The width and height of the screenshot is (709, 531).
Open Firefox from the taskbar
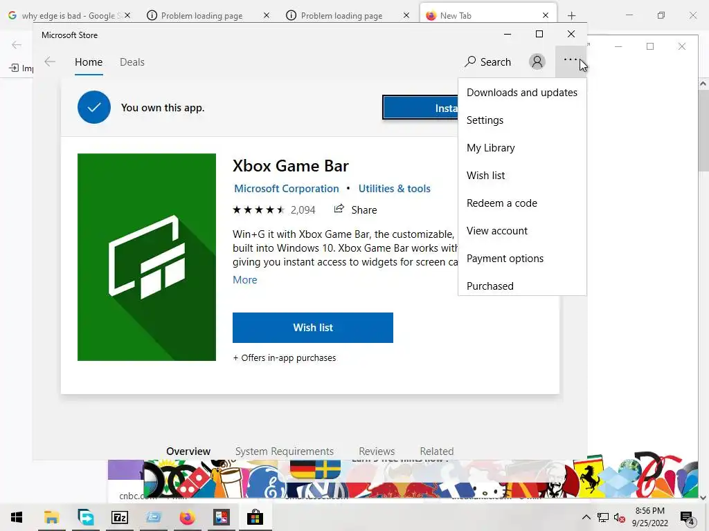[x=187, y=517]
